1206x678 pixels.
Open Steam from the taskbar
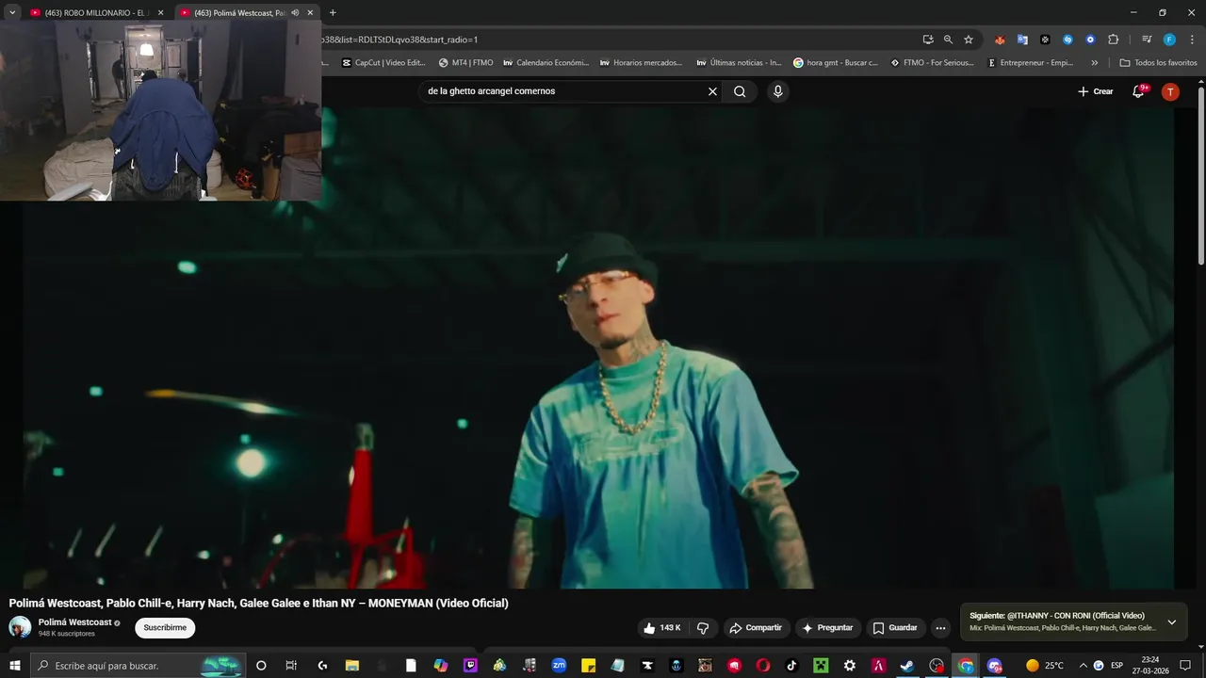pos(907,666)
